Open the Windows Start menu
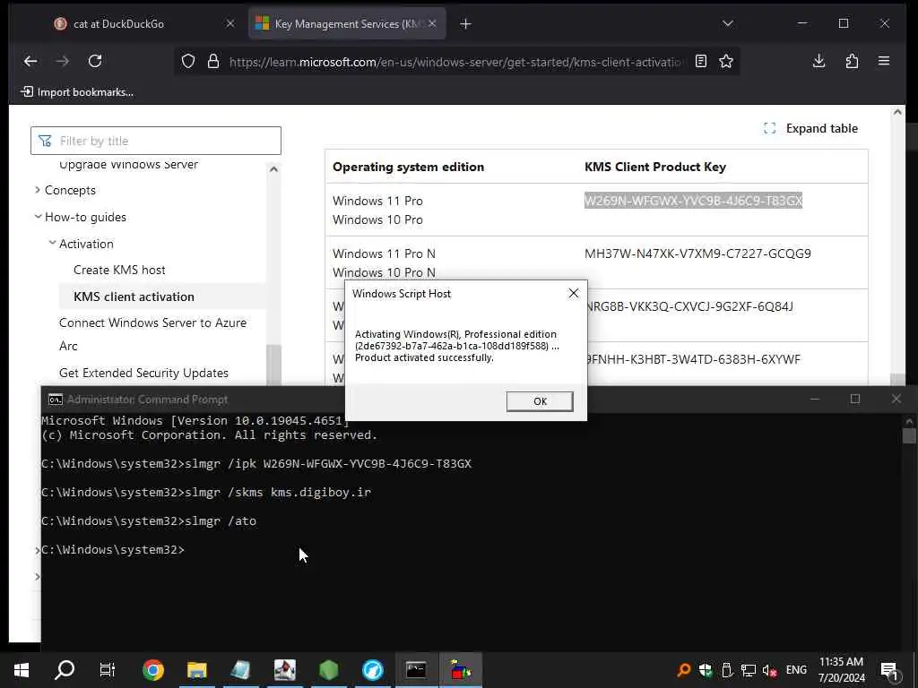918x688 pixels. pos(22,670)
